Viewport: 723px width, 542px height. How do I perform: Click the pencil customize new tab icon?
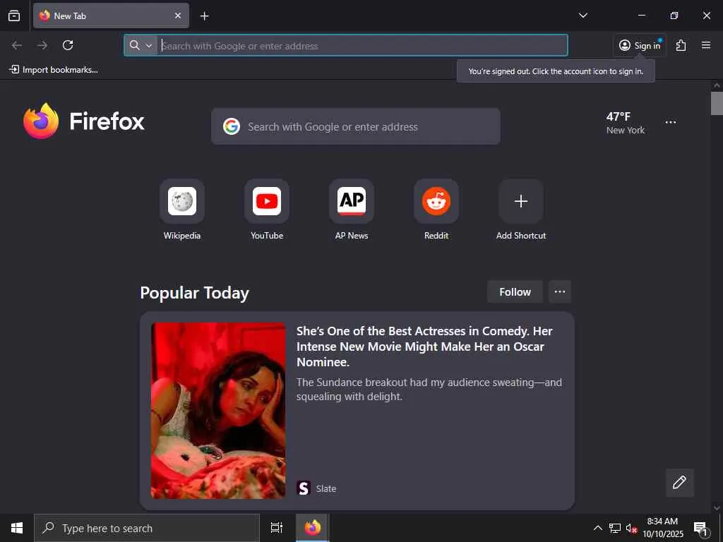(x=679, y=483)
